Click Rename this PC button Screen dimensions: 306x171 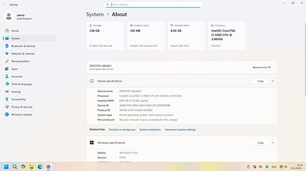coord(262,67)
